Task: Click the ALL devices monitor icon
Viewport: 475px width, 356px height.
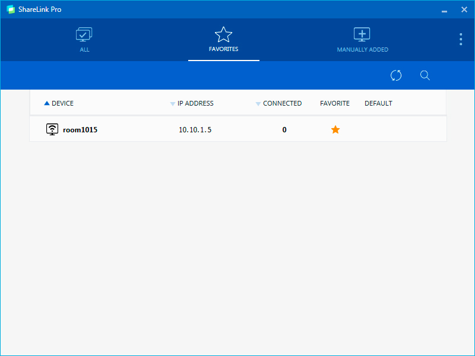Action: click(84, 34)
